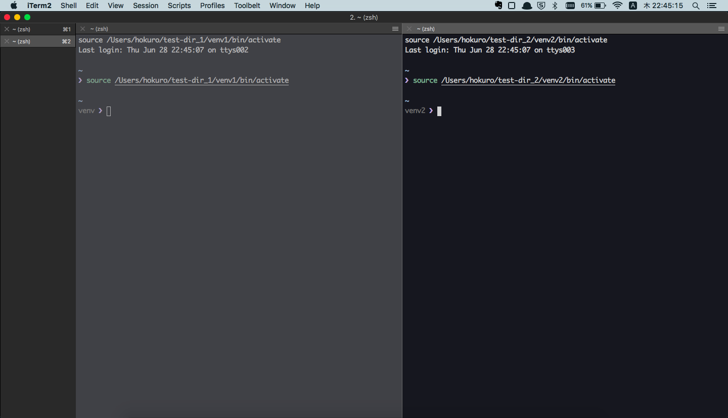This screenshot has width=728, height=418.
Task: Open the Shell menu
Action: click(69, 6)
